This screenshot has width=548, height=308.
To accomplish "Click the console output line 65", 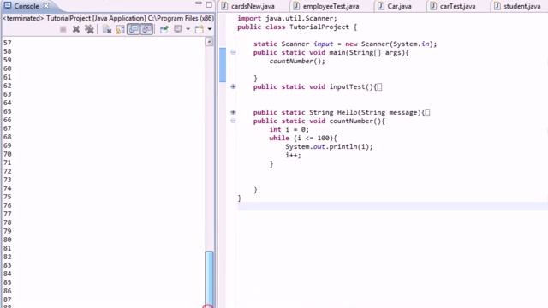I will [8, 111].
